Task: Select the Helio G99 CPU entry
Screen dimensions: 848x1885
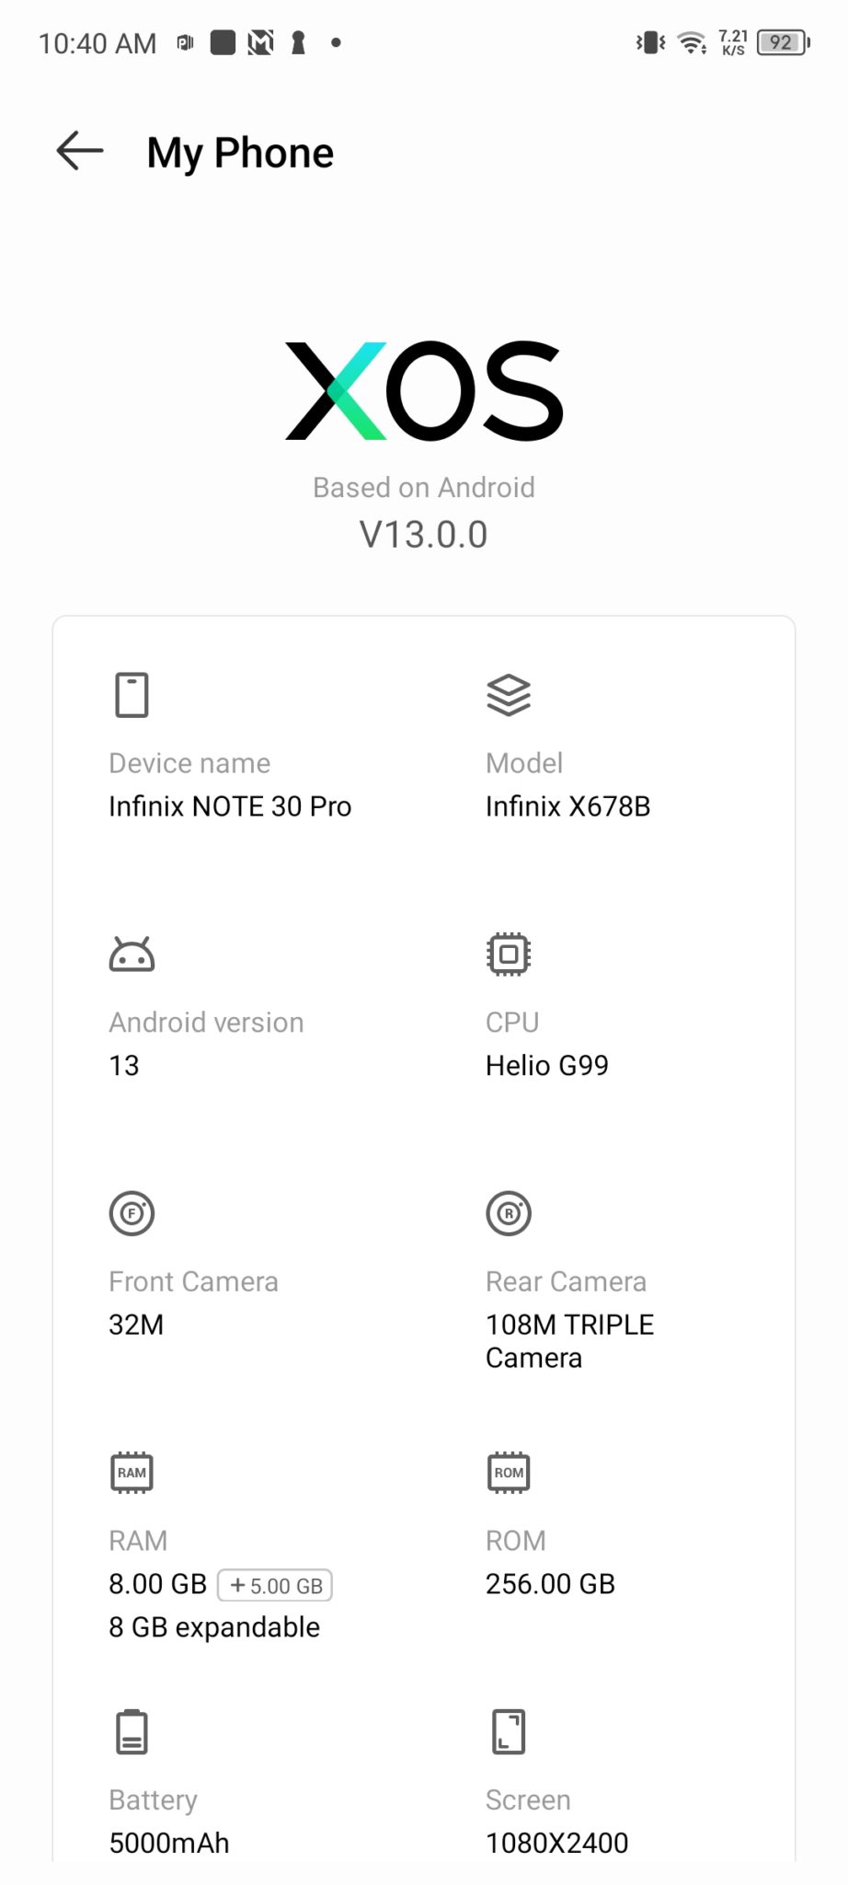Action: click(x=547, y=1065)
